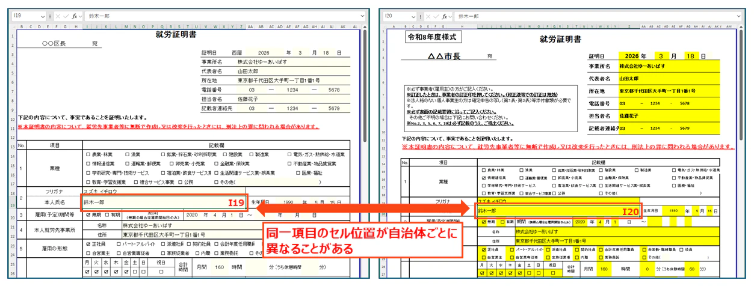
Task: Toggle 正社員 checkbox in right sheet
Action: (x=484, y=249)
